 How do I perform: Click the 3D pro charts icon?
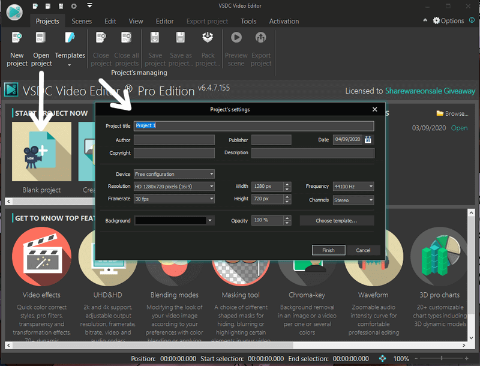(440, 256)
